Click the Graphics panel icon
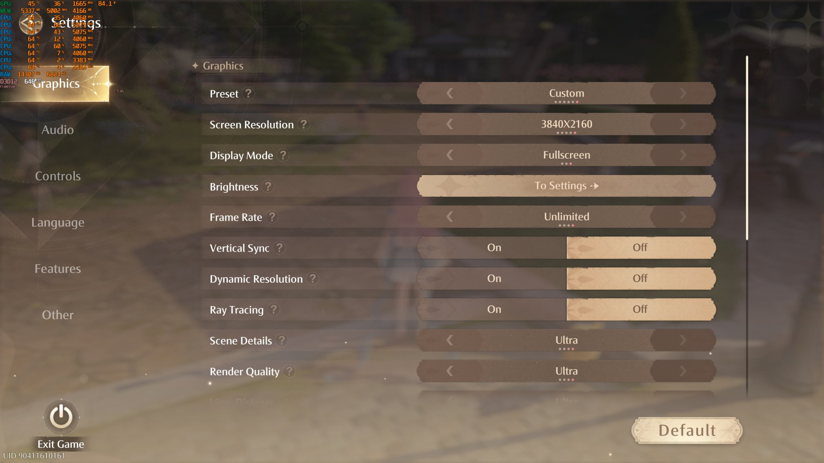 tap(57, 83)
